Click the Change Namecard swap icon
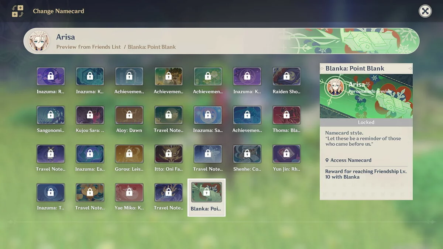The image size is (443, 249). click(x=17, y=11)
